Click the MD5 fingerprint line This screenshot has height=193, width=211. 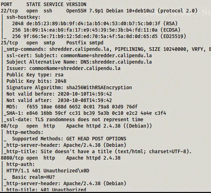(x=72, y=107)
